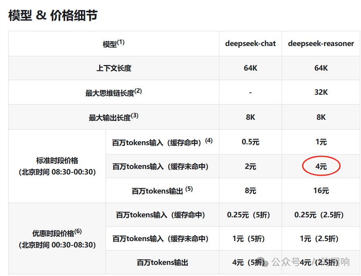The image size is (361, 276).
Task: Click the "8元" output price cell
Action: 250,191
